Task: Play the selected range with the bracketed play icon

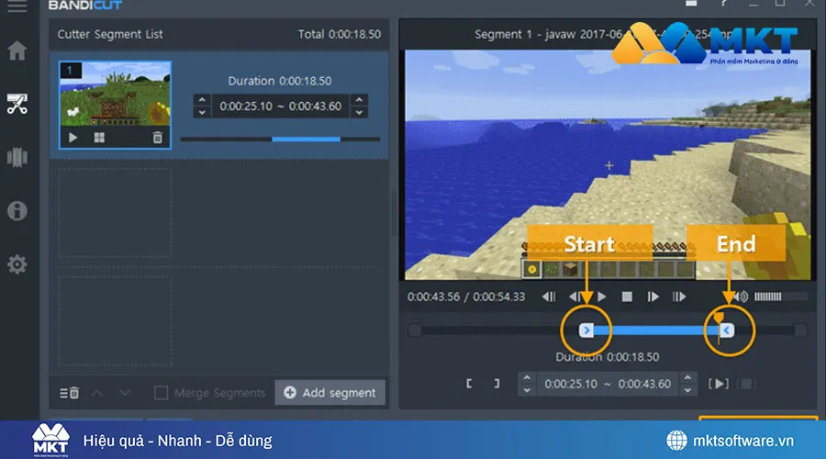Action: point(719,384)
